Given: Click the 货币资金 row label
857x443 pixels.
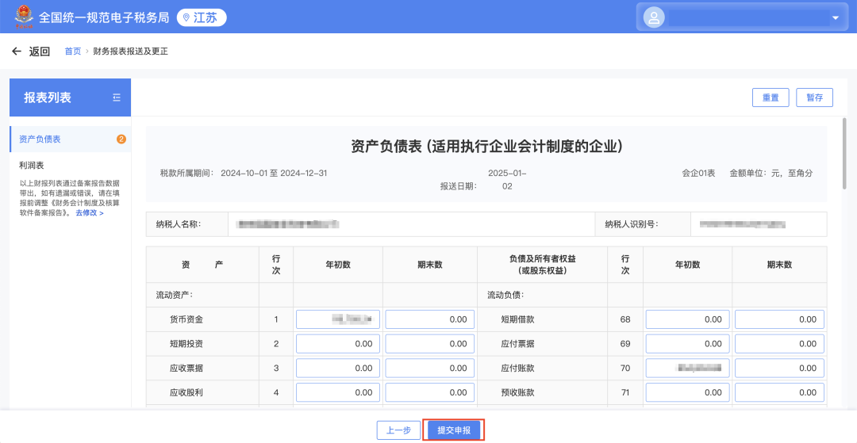Looking at the screenshot, I should (186, 319).
